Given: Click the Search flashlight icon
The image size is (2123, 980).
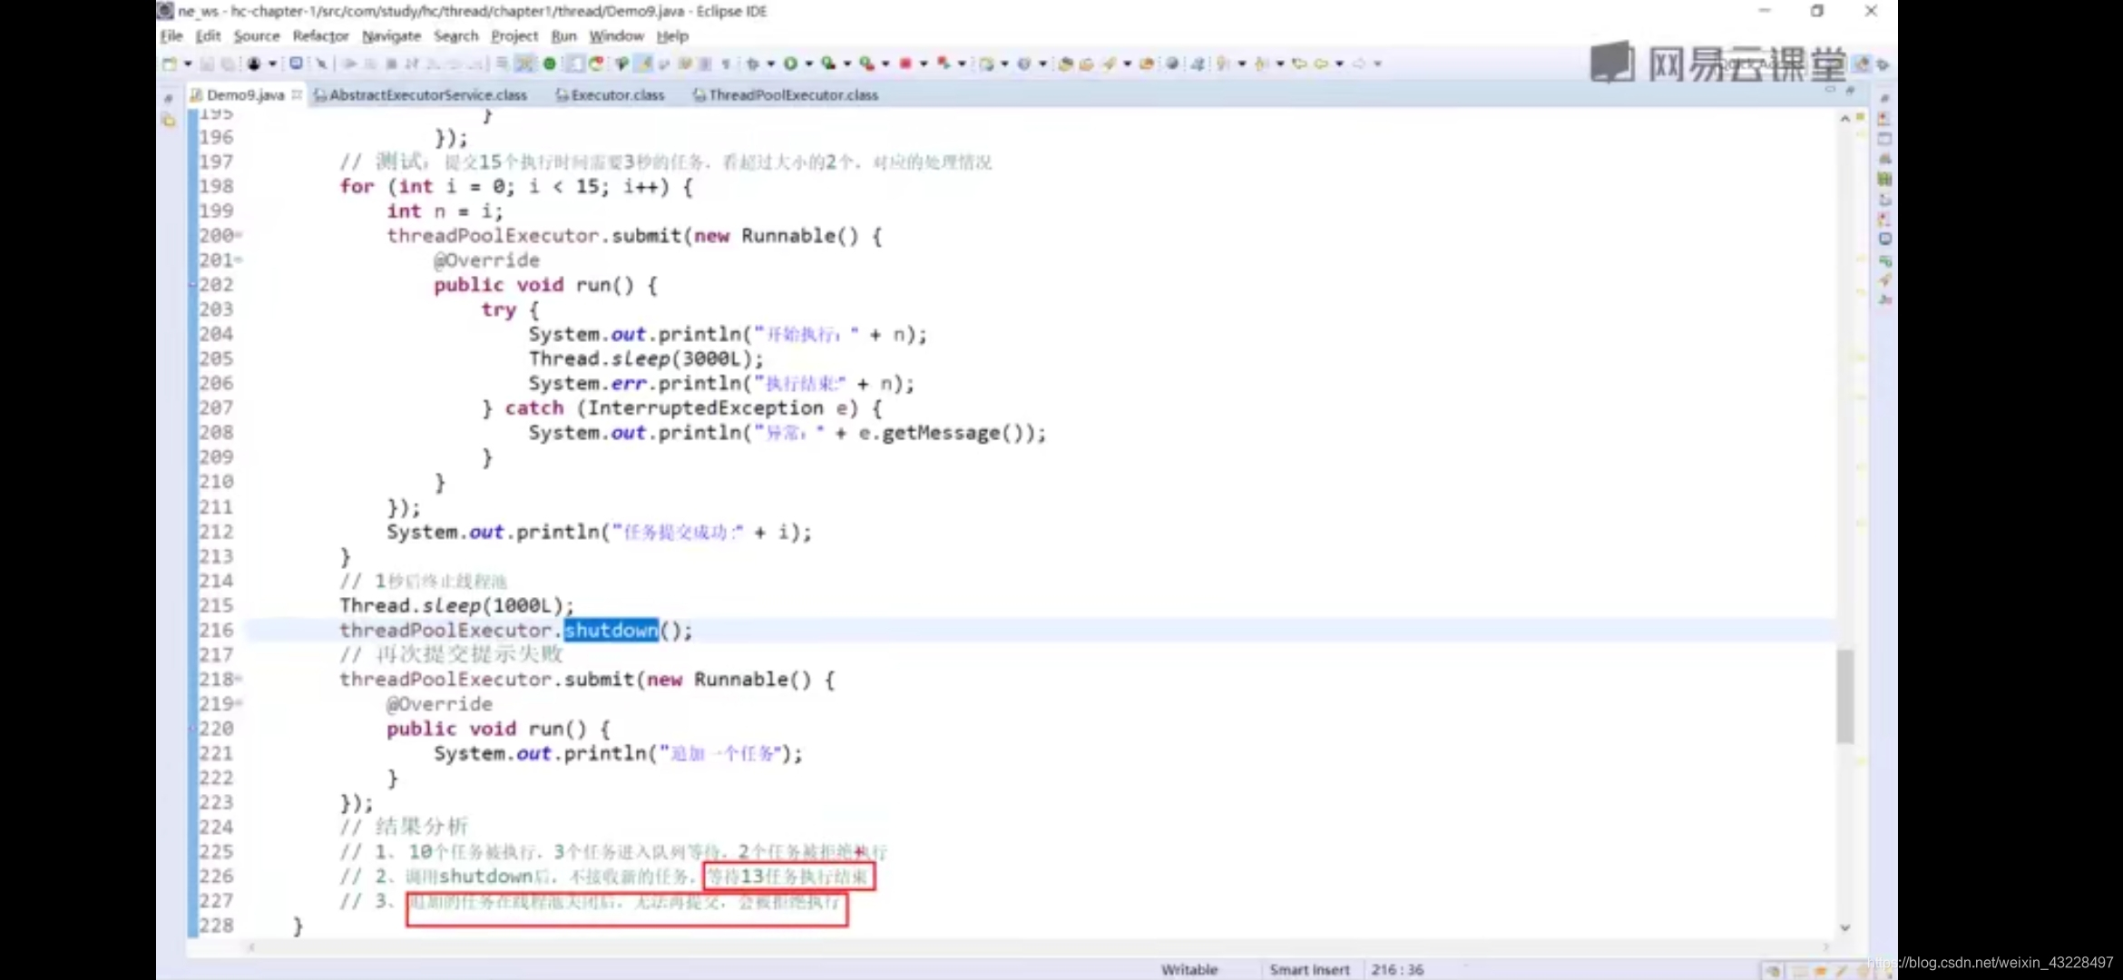Looking at the screenshot, I should pyautogui.click(x=1110, y=64).
